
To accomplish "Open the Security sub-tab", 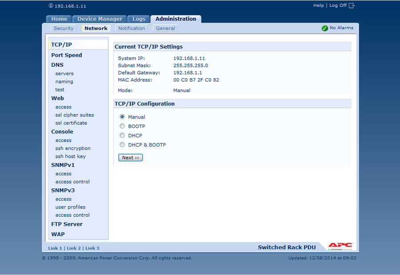I will pyautogui.click(x=64, y=28).
